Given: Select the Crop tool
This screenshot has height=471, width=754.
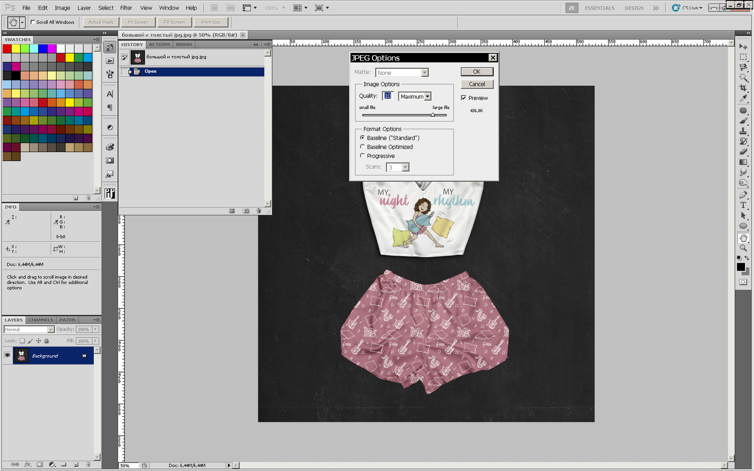Looking at the screenshot, I should [x=743, y=88].
